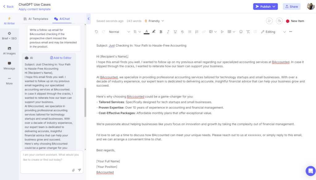The height and width of the screenshot is (180, 316).
Task: Toggle underline formatting
Action: tap(175, 32)
